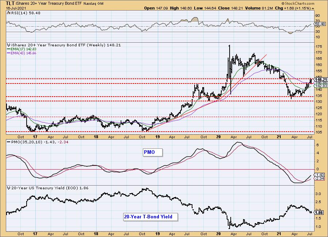Click the 3.0 label on yield axis
The width and height of the screenshot is (328, 237).
click(319, 194)
